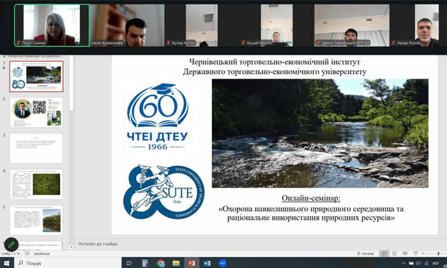Open the battery status tray icon
The height and width of the screenshot is (268, 447).
point(411,263)
